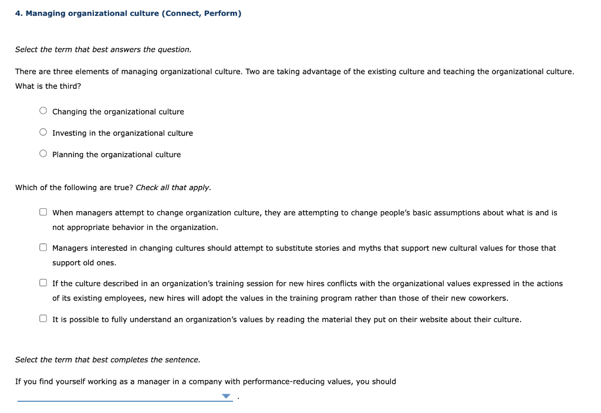Select "Planning the organizational culture"

coord(43,152)
